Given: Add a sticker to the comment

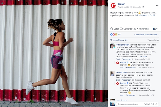Looking at the screenshot, I should pos(156,104).
